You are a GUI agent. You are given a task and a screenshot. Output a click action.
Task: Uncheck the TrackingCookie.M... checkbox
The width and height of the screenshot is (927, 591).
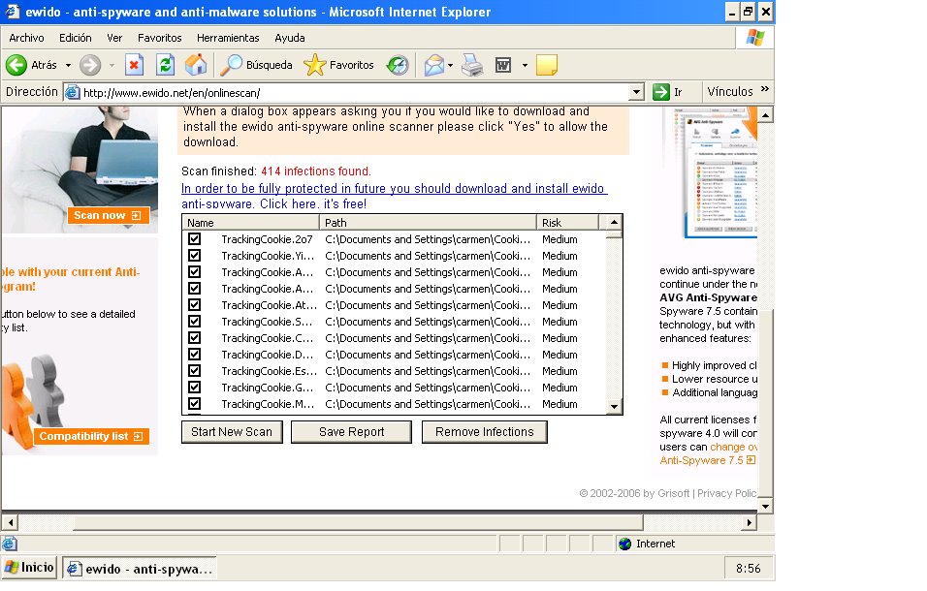pos(195,404)
